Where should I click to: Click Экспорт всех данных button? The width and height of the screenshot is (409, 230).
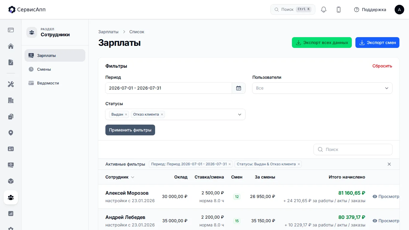click(322, 43)
